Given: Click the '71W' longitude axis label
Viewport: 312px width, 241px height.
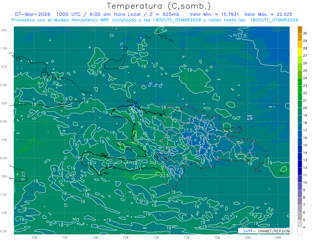Looking at the screenshot, I should [x=186, y=237].
